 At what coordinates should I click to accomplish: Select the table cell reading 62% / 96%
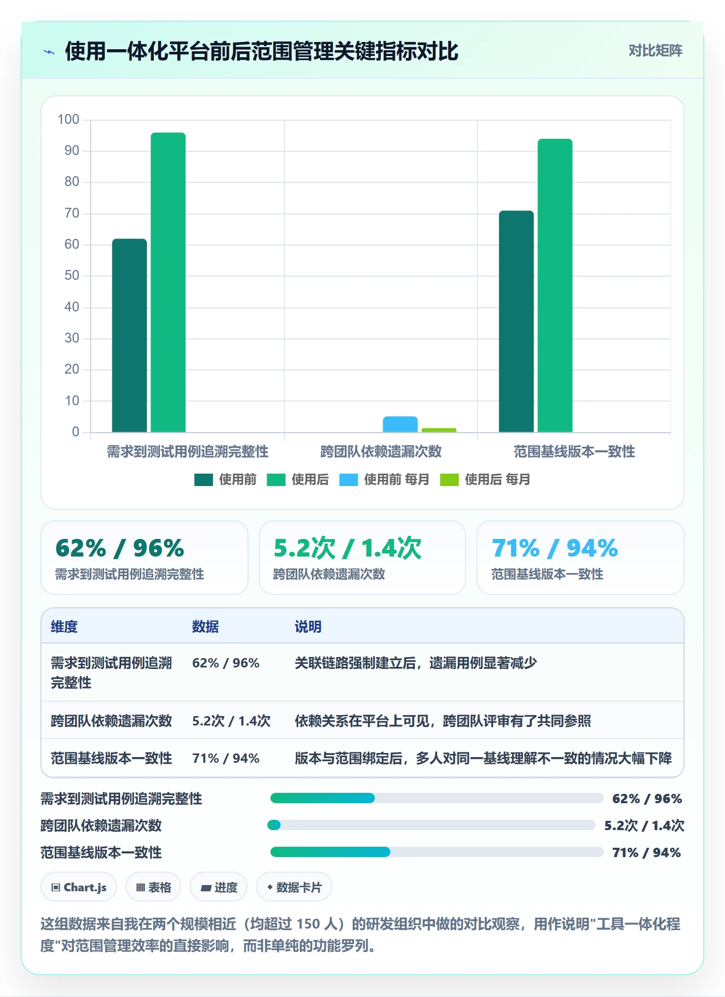click(x=226, y=663)
